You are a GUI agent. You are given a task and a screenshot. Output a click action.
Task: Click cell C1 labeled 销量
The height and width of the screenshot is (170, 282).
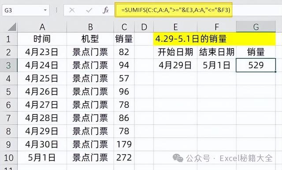[x=124, y=39]
